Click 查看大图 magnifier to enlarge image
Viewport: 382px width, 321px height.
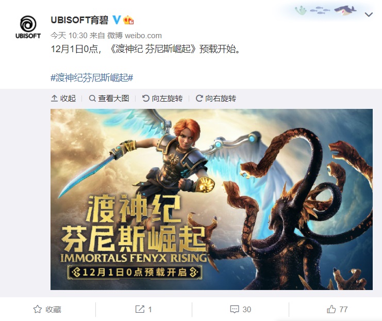click(x=109, y=98)
